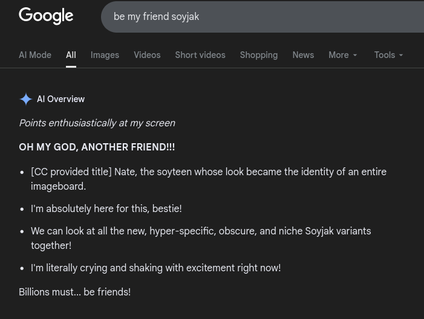Click the AI Overview sparkle icon
This screenshot has height=319, width=424.
26,99
